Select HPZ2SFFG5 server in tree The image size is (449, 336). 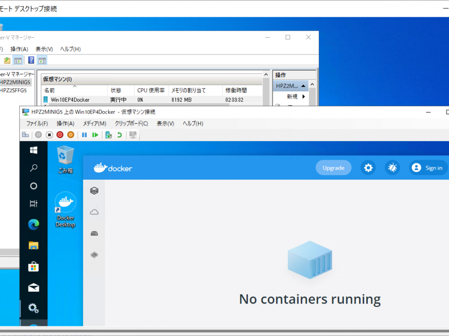click(13, 90)
